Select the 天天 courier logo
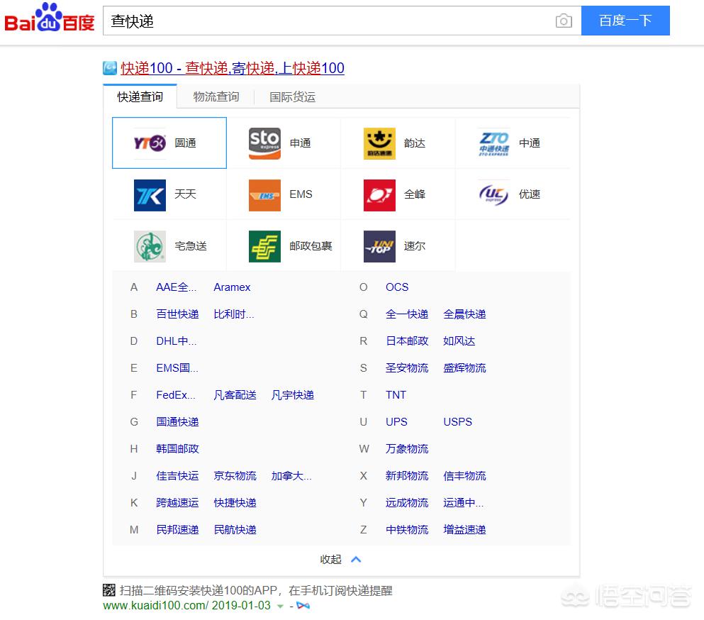Image resolution: width=704 pixels, height=620 pixels. point(150,196)
